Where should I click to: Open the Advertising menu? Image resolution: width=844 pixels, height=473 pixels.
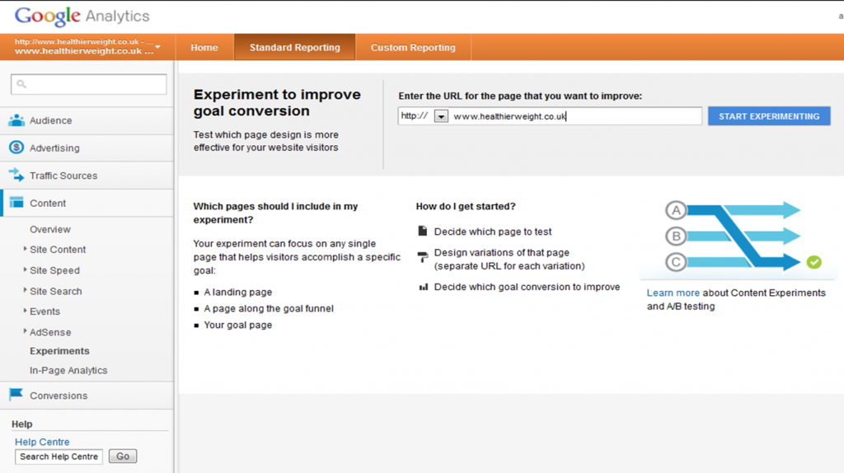(x=87, y=148)
